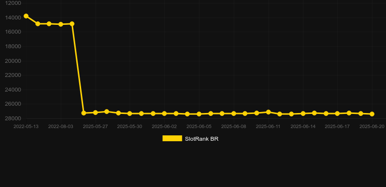The image size is (386, 187).
Task: Select the last data point above 2025-06-20
Action: click(372, 114)
